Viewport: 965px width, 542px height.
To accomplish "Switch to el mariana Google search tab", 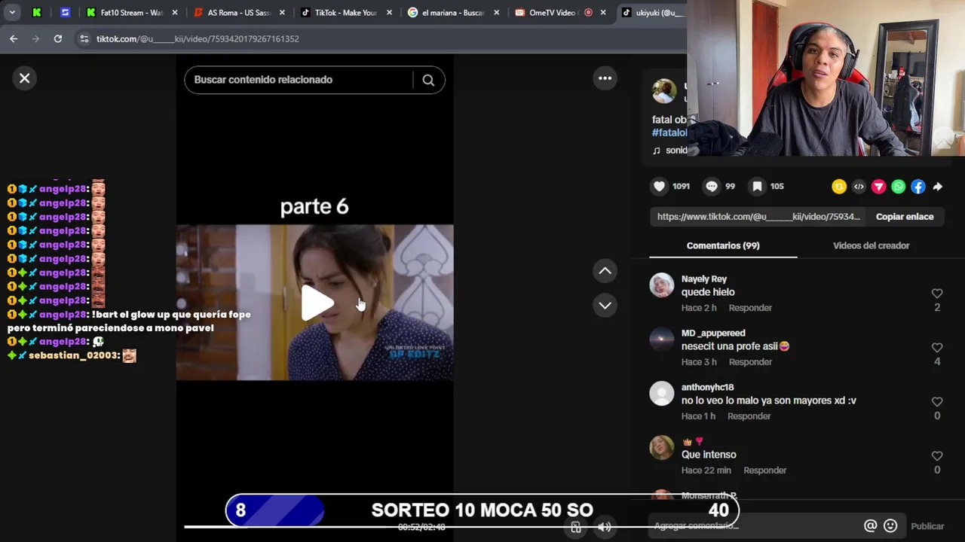I will point(453,12).
